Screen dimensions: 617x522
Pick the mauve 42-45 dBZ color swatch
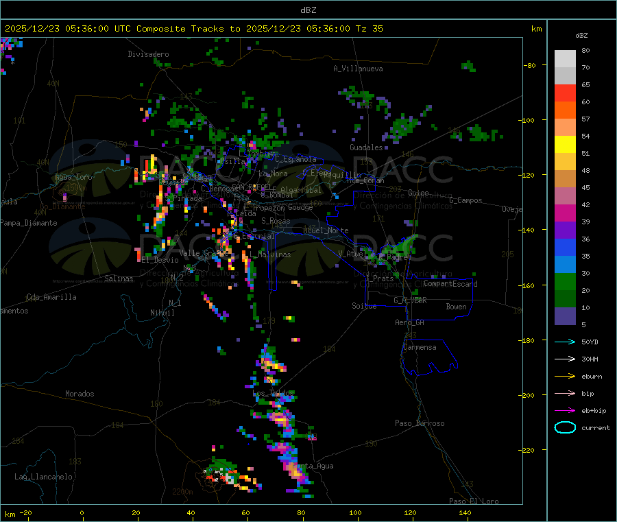click(565, 196)
